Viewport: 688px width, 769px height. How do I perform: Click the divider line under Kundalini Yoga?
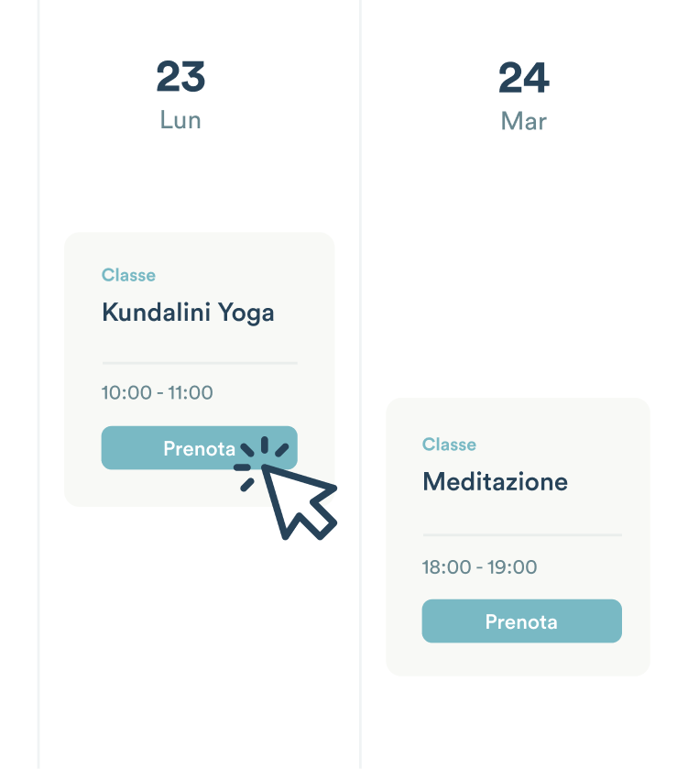199,361
